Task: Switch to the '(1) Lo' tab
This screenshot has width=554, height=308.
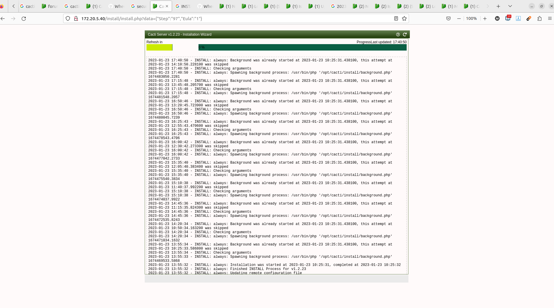Action: [250, 6]
